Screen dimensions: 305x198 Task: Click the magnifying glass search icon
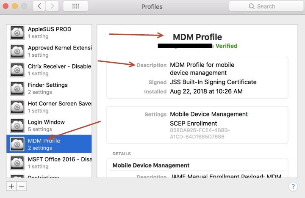[252, 6]
